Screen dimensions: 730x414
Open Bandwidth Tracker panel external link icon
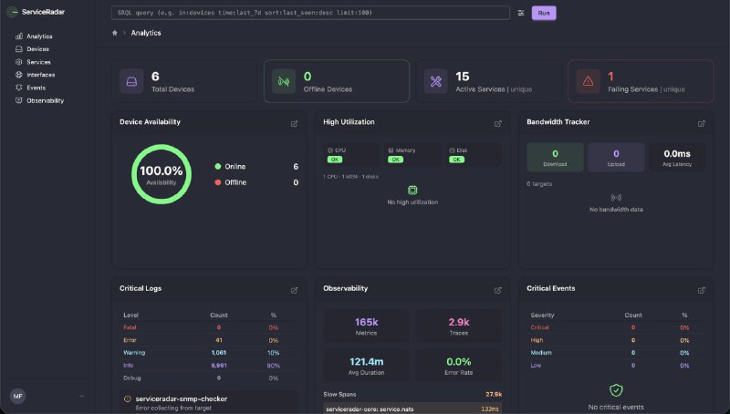(x=701, y=123)
